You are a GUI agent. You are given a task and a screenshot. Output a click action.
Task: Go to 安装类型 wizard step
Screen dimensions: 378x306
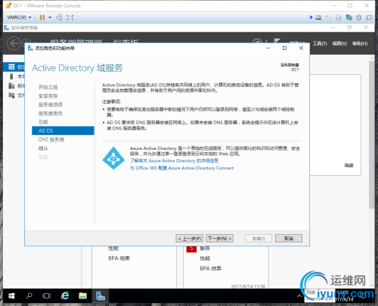tap(48, 96)
